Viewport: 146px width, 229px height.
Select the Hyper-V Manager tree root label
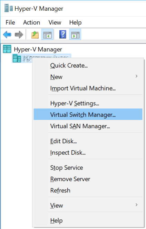pos(38,49)
